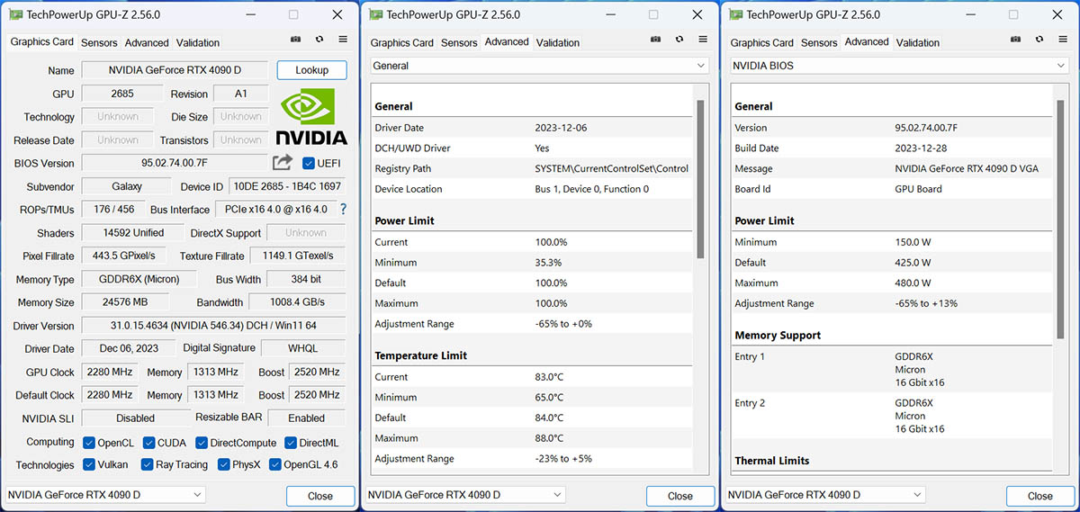Click Entry 1 memory support row

[x=891, y=370]
